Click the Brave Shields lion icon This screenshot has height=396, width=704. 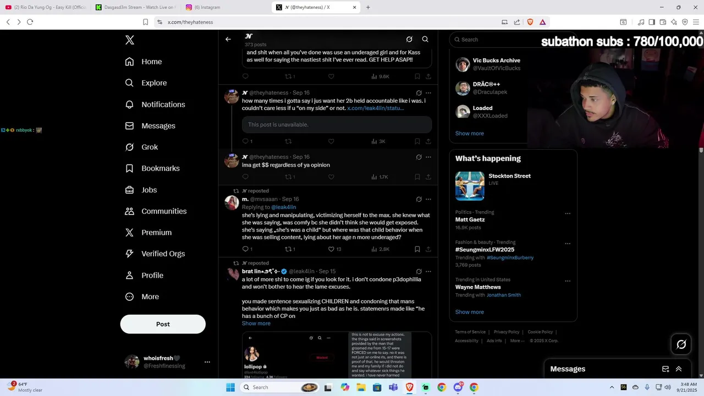(530, 22)
